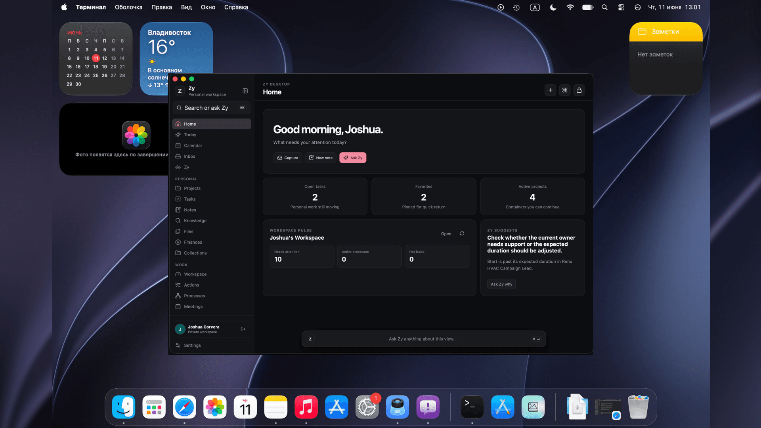Click the logout icon beside Joshua Corvera
Viewport: 761px width, 428px height.
[x=243, y=329]
